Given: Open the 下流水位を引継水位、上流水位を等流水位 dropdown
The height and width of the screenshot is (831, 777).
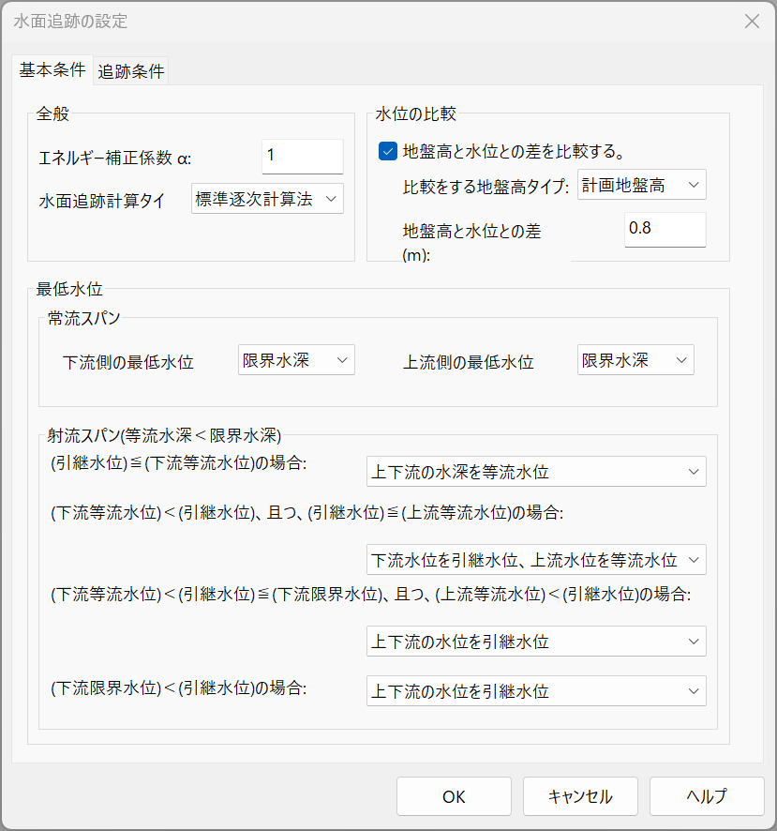Looking at the screenshot, I should (536, 561).
